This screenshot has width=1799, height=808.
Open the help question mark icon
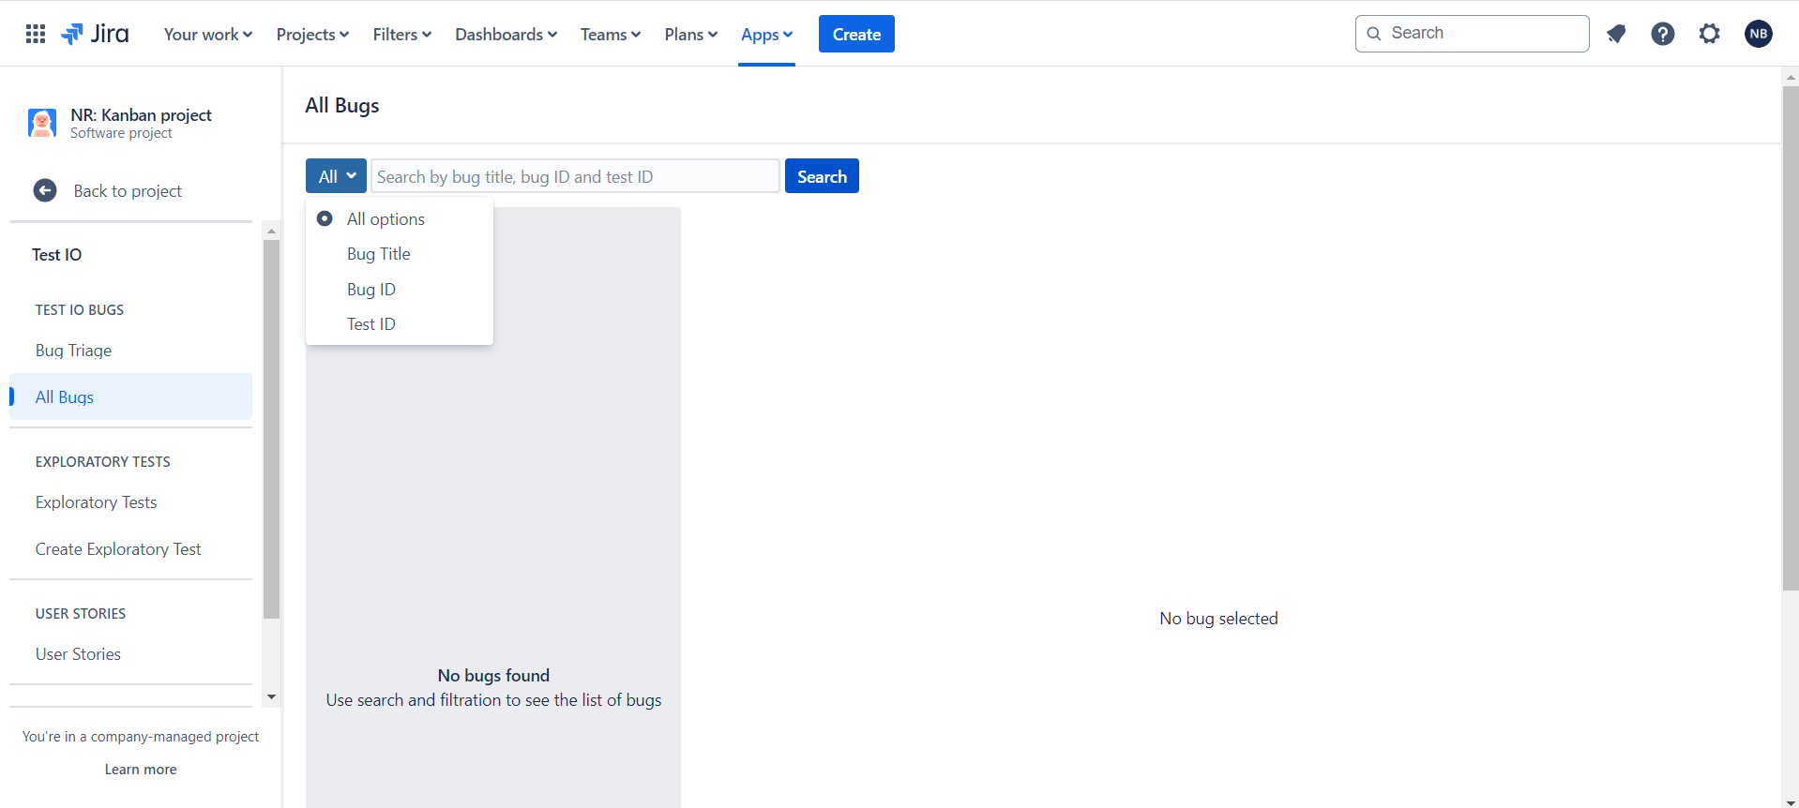[1662, 34]
